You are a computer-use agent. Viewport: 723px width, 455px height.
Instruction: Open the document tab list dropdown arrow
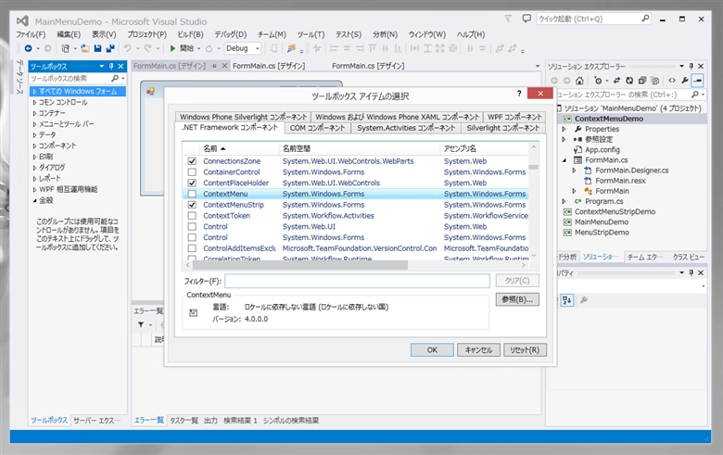pos(538,67)
